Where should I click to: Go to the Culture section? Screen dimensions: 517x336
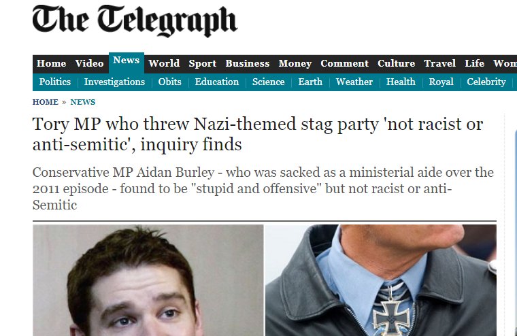(x=396, y=63)
